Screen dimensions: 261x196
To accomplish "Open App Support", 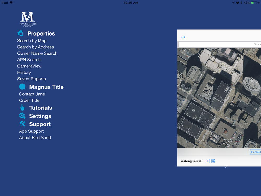I will (31, 131).
